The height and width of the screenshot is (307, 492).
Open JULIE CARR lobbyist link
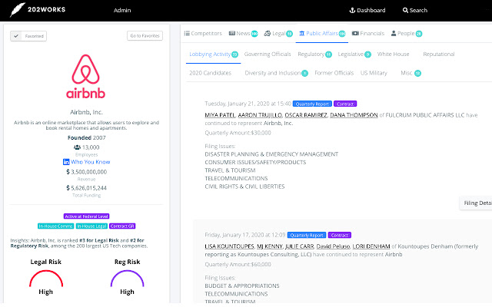point(299,246)
